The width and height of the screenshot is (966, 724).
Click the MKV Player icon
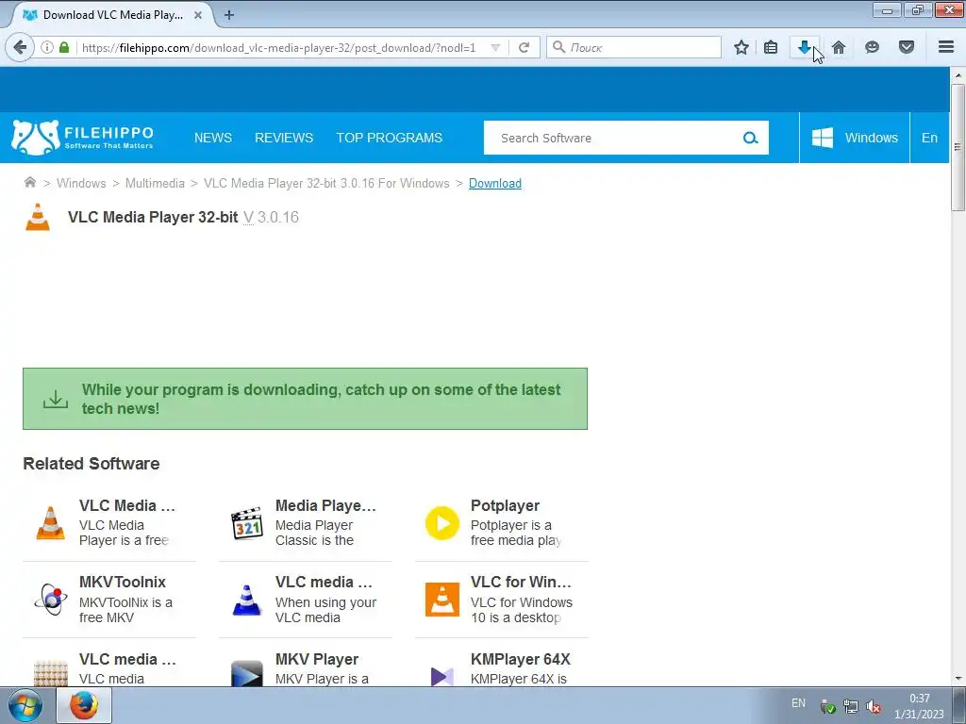tap(247, 673)
